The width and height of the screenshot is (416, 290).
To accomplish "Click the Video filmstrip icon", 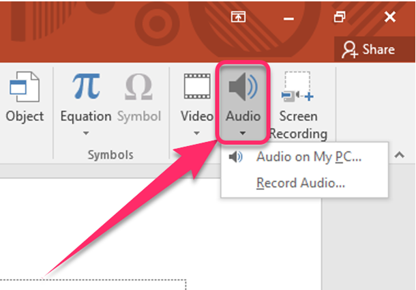I will (197, 86).
